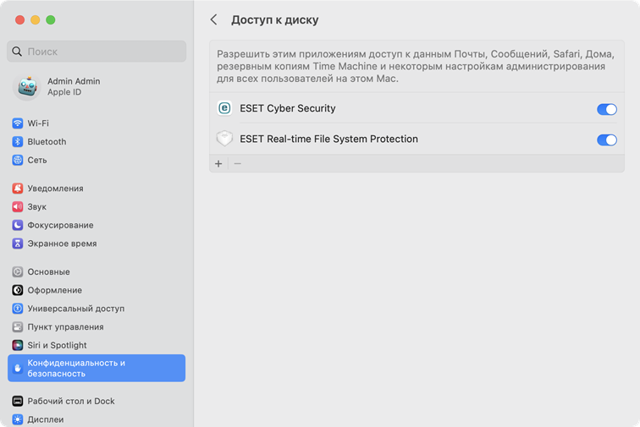
Task: Open Пункт управления settings section
Action: [x=65, y=327]
